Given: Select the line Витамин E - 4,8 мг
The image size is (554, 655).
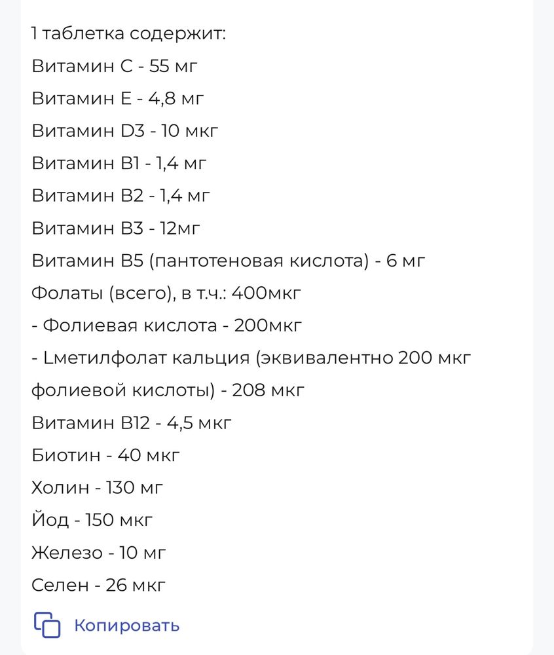Looking at the screenshot, I should [118, 98].
